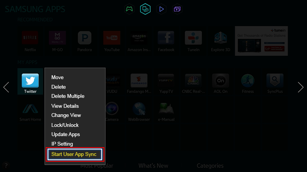Select Delete Multiple in context menu
The width and height of the screenshot is (307, 172).
point(68,96)
